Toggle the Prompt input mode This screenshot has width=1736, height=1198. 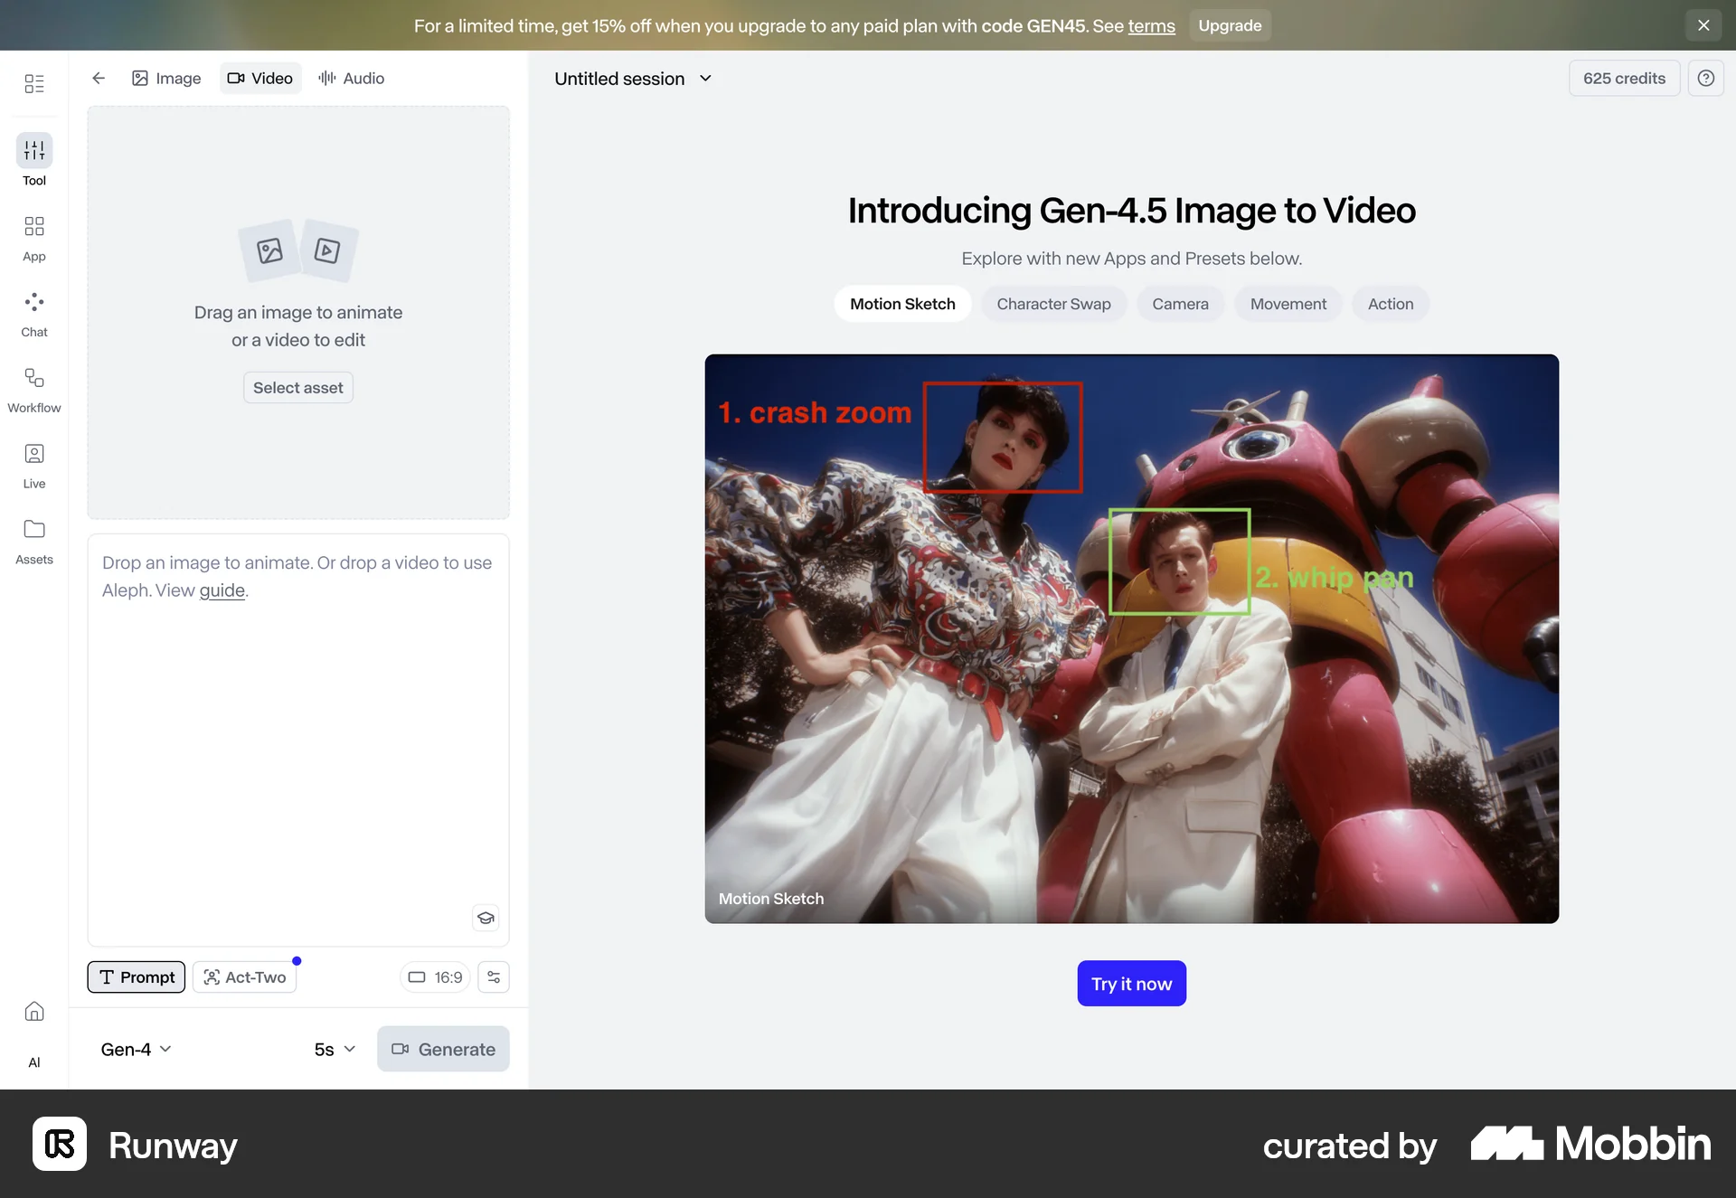pyautogui.click(x=136, y=976)
